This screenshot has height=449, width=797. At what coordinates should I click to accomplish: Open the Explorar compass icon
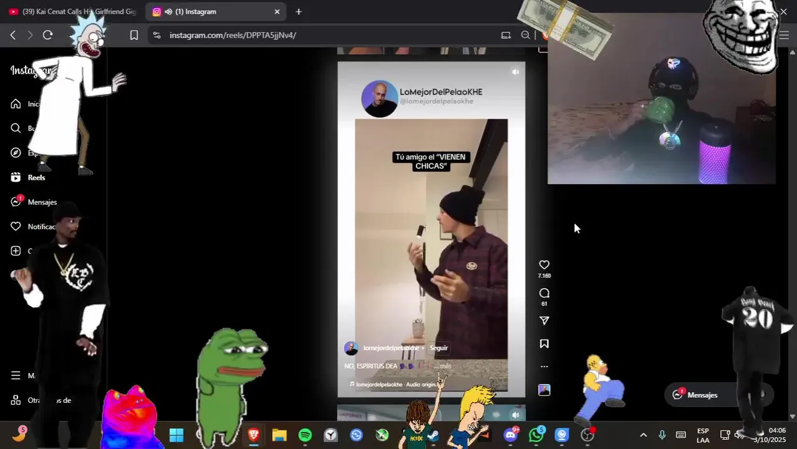click(x=16, y=153)
